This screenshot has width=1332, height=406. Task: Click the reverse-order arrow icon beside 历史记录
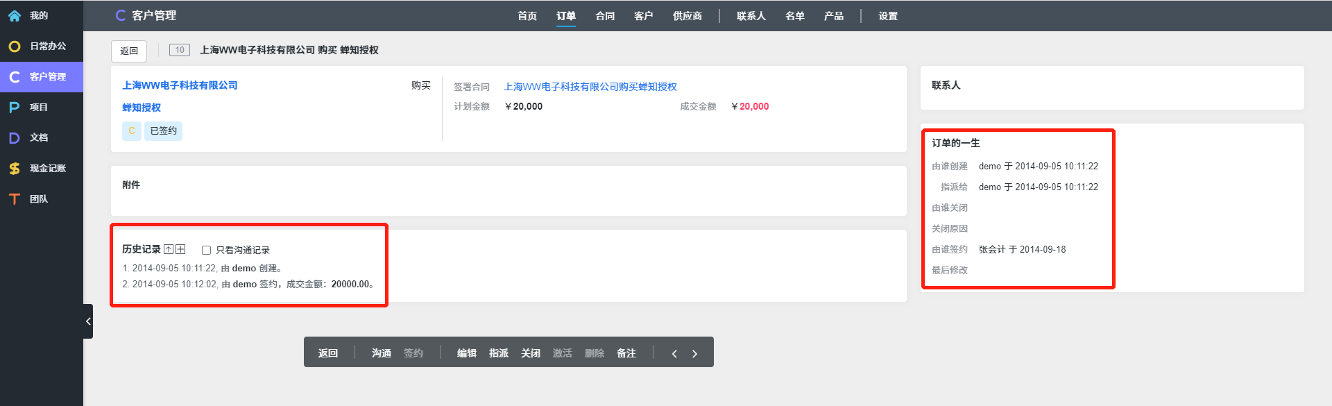169,249
